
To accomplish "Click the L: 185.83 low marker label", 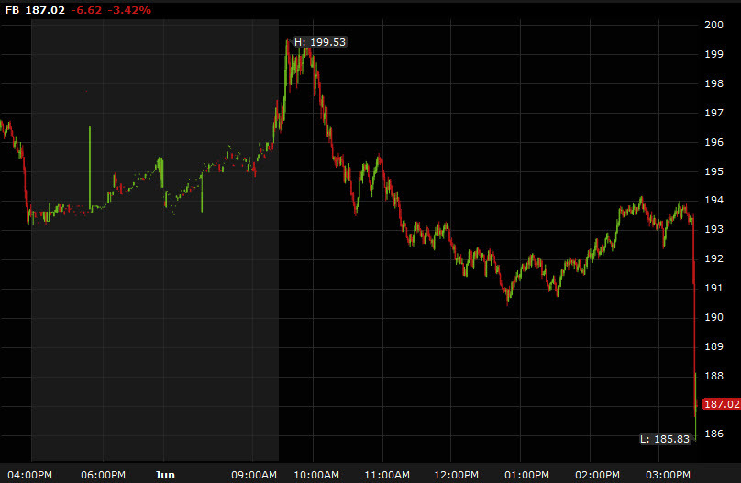I will tap(665, 439).
